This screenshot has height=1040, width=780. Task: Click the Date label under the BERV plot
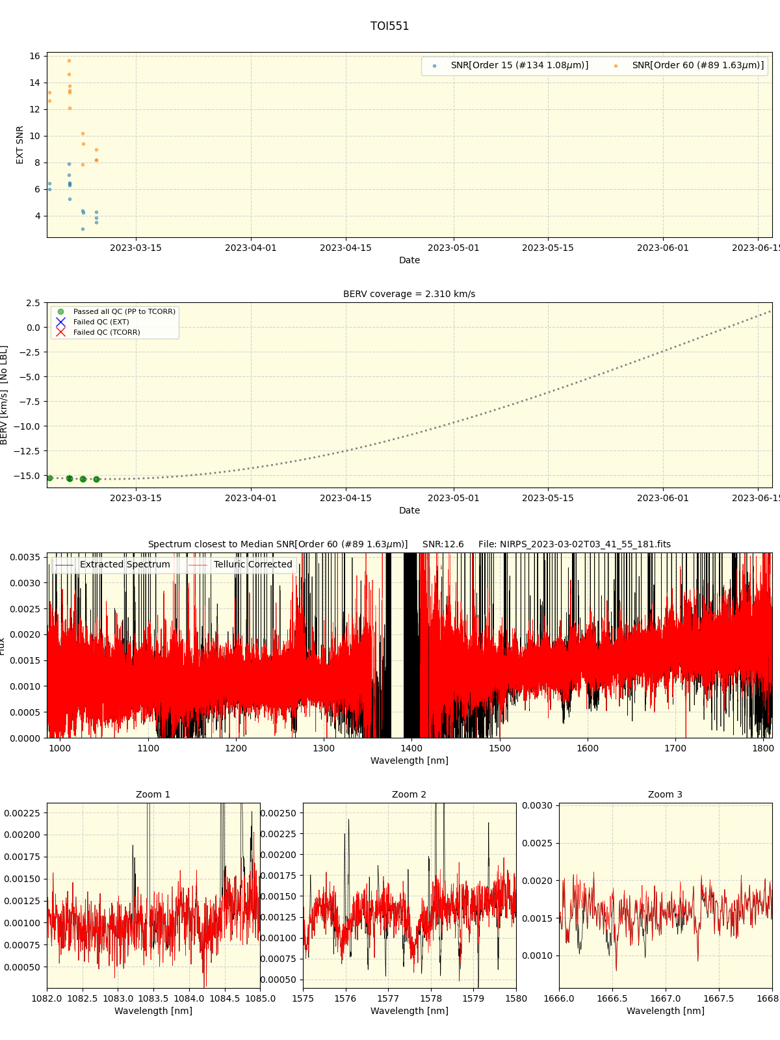click(409, 510)
